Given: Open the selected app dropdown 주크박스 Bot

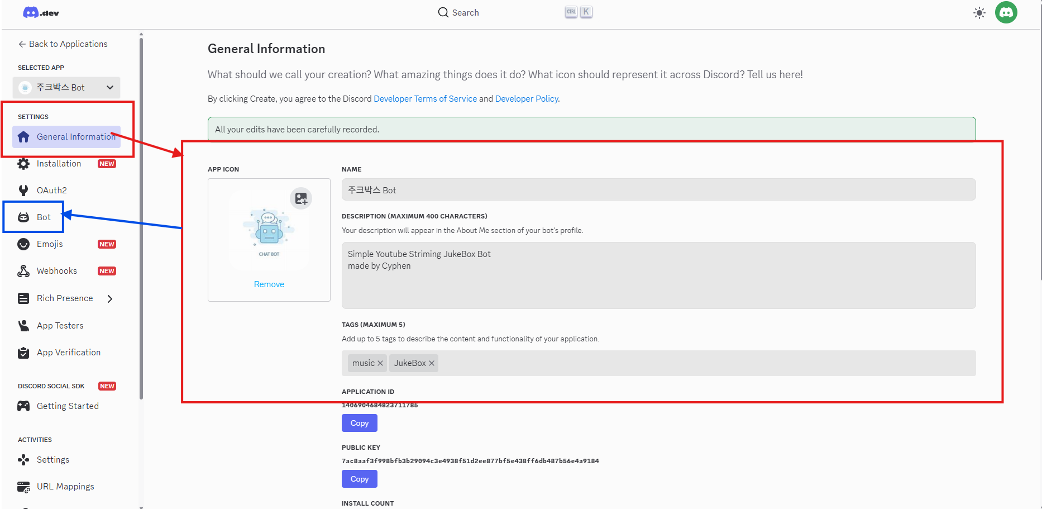Looking at the screenshot, I should point(66,88).
